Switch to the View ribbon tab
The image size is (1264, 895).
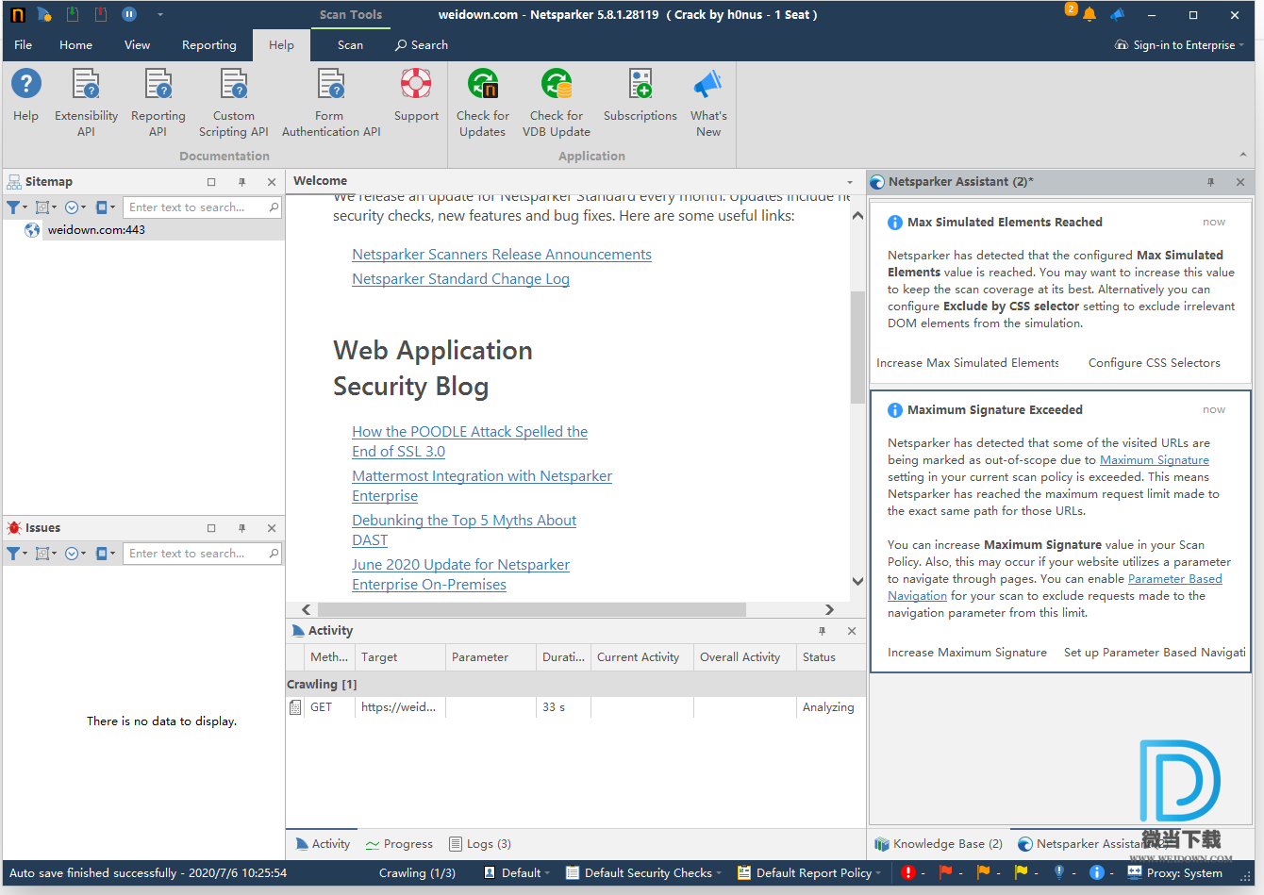click(138, 45)
